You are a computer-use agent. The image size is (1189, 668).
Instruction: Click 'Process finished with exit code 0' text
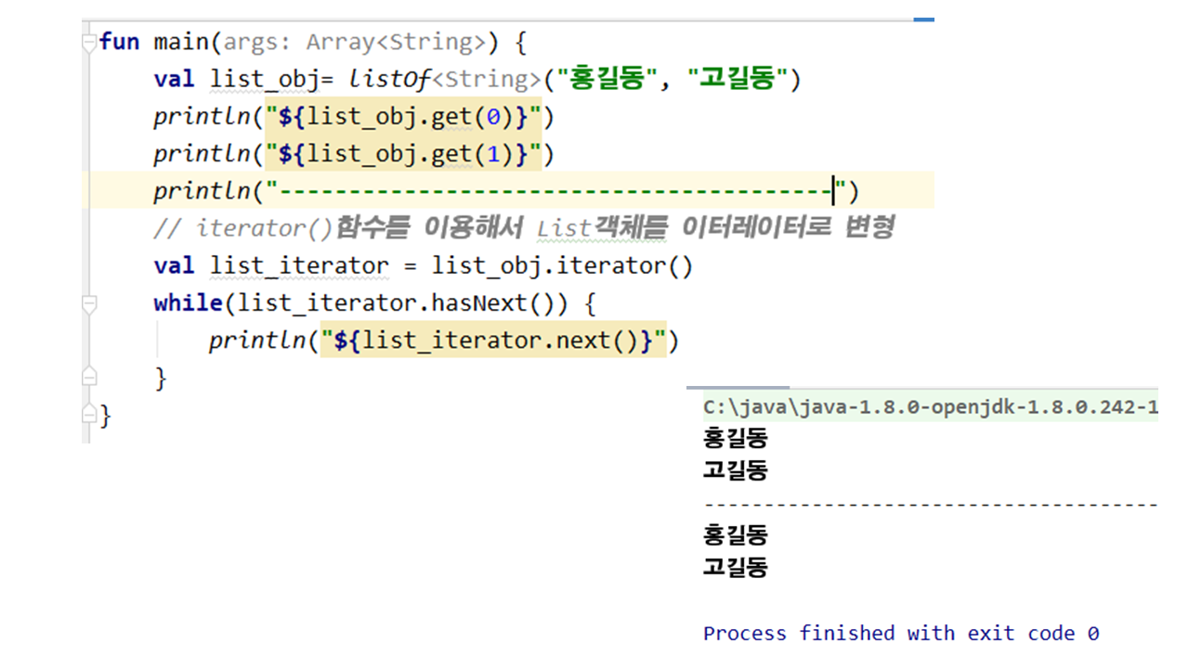click(x=900, y=634)
